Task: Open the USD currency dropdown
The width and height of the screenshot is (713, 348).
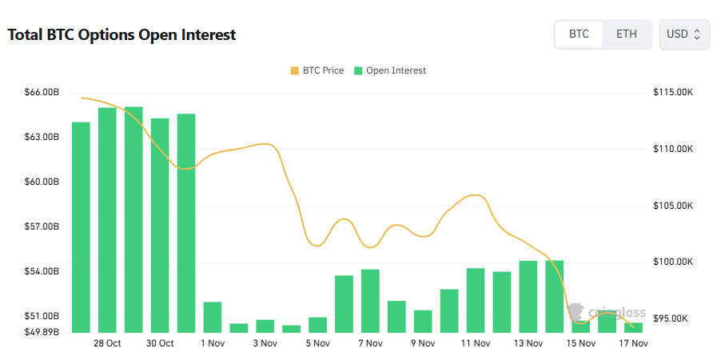Action: [683, 34]
